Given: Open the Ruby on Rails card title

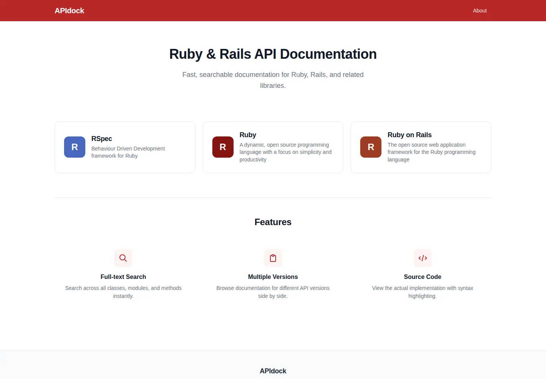Looking at the screenshot, I should 409,135.
